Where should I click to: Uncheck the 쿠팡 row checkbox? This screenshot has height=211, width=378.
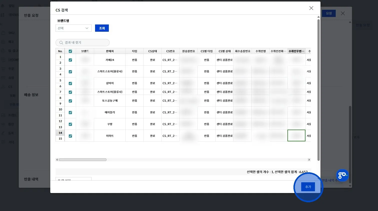pos(70,124)
